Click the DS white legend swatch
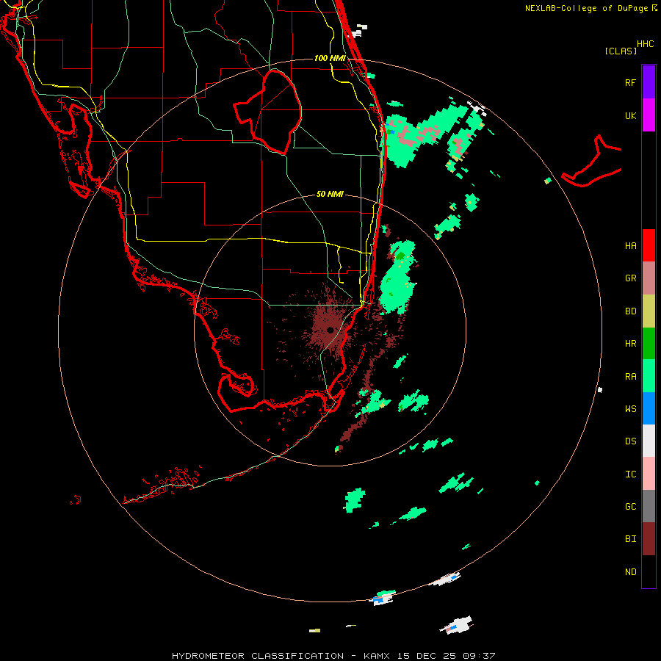The width and height of the screenshot is (661, 661). pyautogui.click(x=649, y=441)
